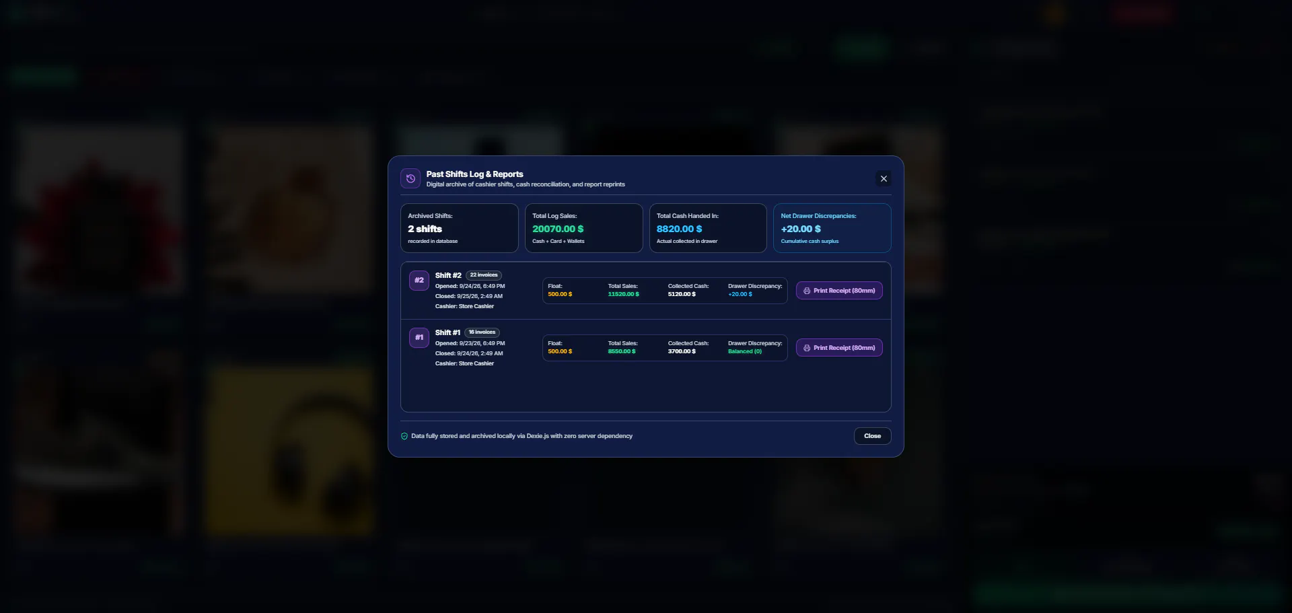Click the 'Shift #1' row title
This screenshot has width=1292, height=613.
click(447, 332)
